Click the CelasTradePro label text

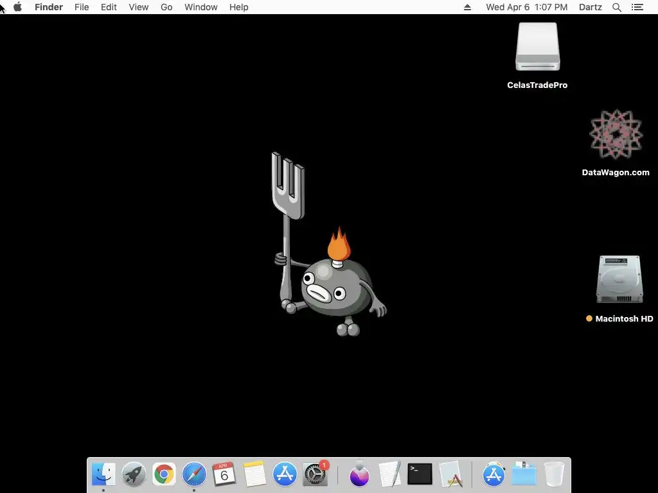(x=537, y=85)
